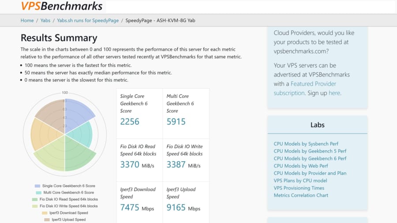Open the VPSBenchmarks logo homepage
397x223 pixels.
coord(62,6)
